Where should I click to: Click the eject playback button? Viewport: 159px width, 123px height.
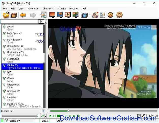[x=50, y=116]
